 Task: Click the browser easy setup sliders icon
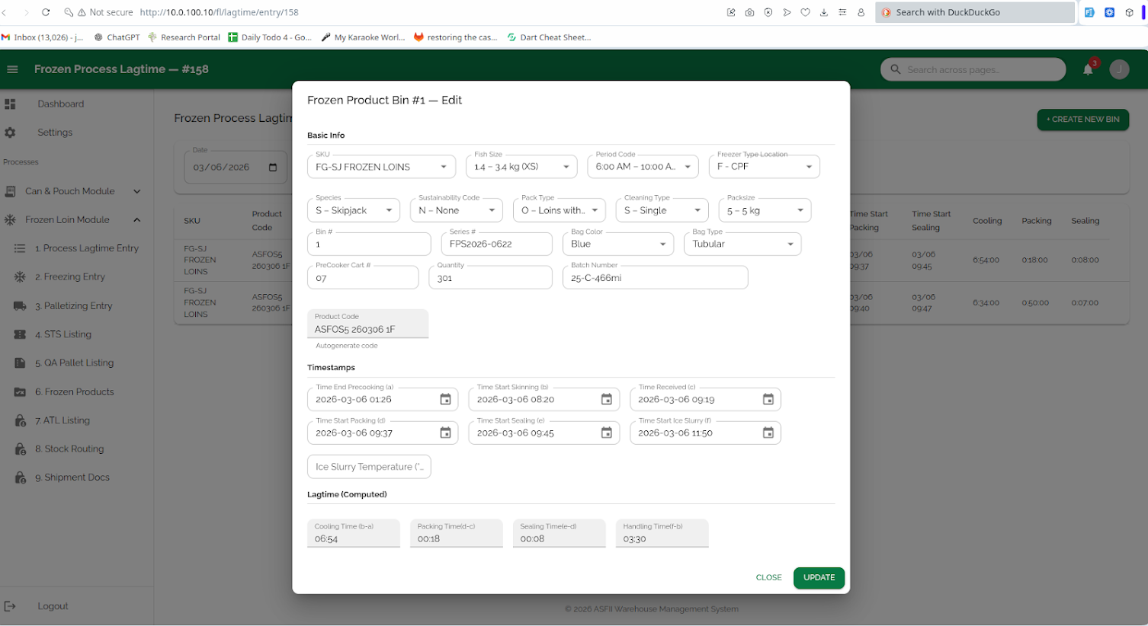[x=842, y=12]
